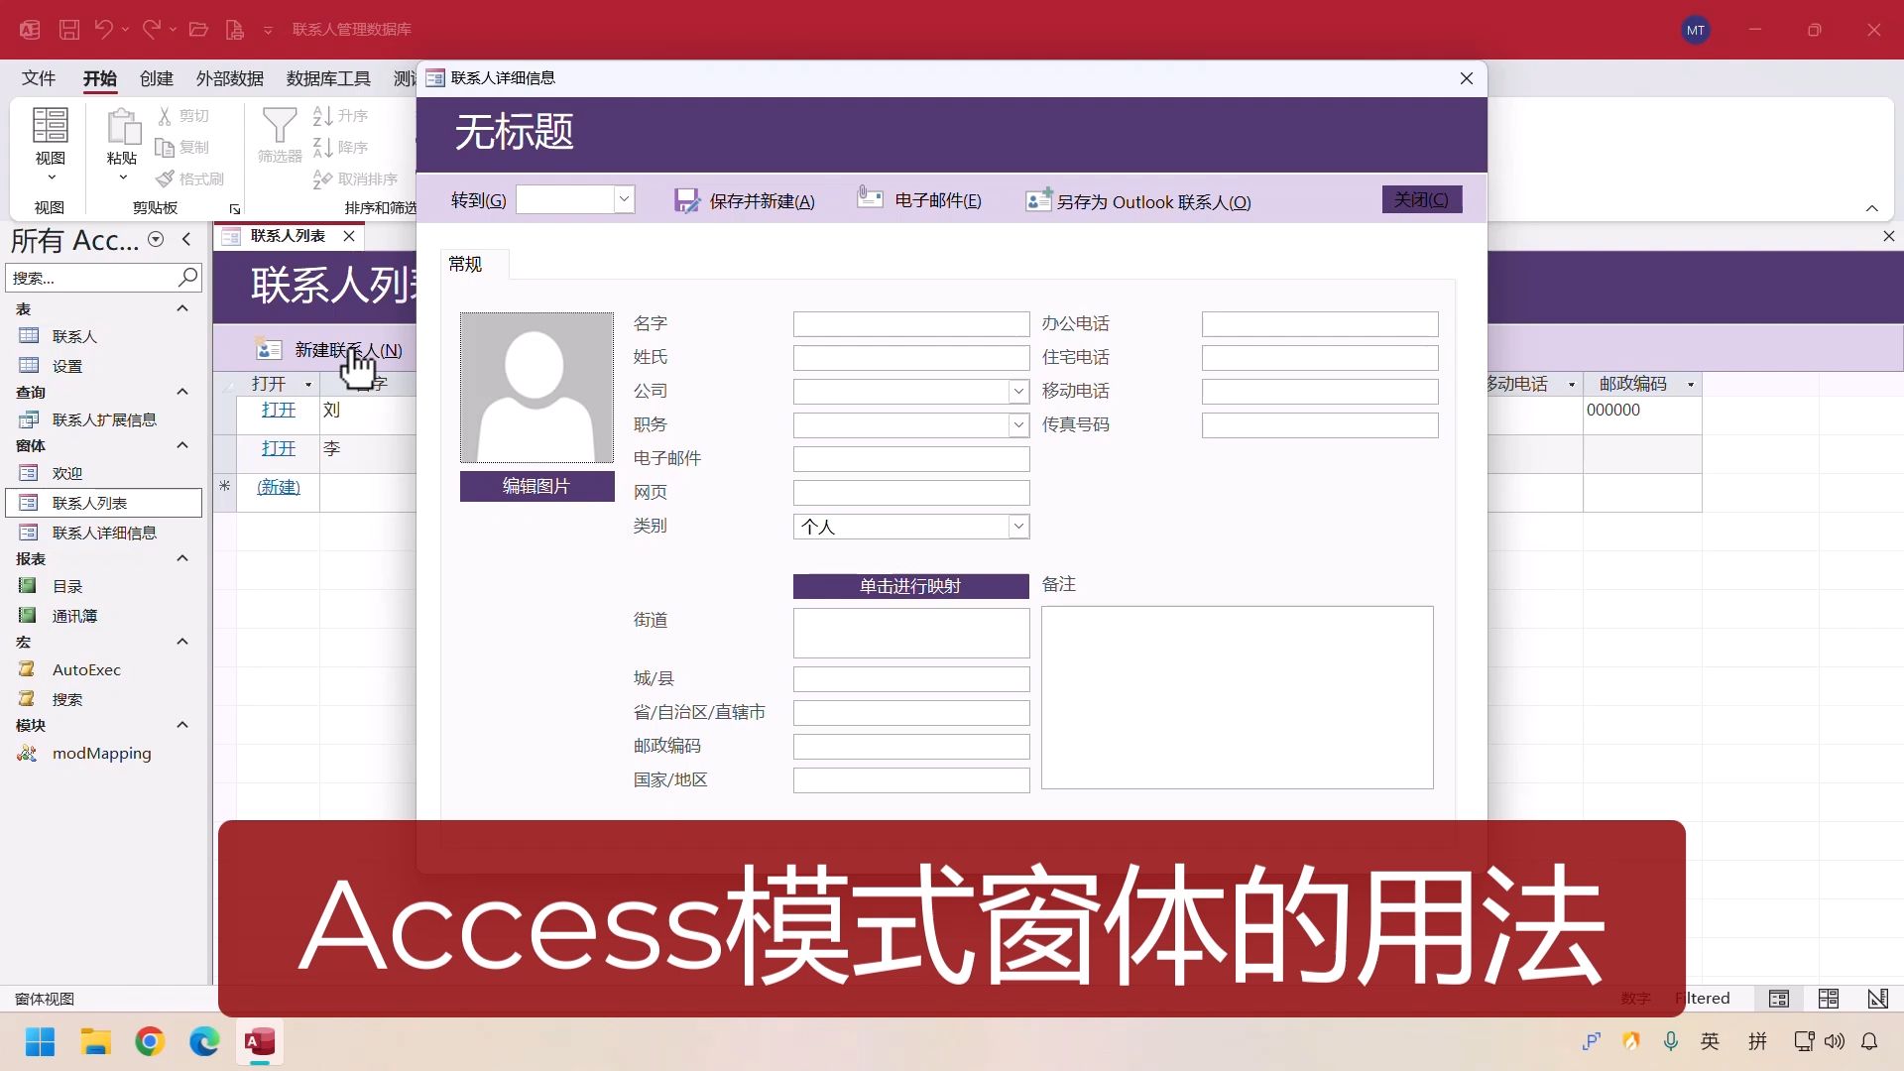Click the Format Painter command

pos(189,178)
